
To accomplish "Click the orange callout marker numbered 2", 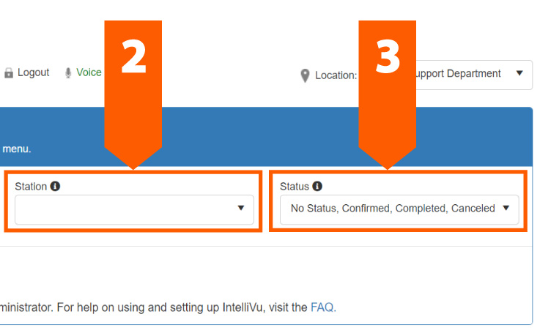I will pyautogui.click(x=133, y=59).
